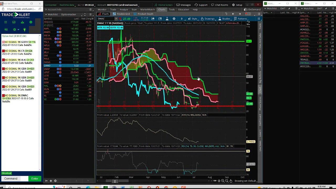Switch to the Monitor tab
Viewport: 336px width, 189px height.
tap(102, 9)
